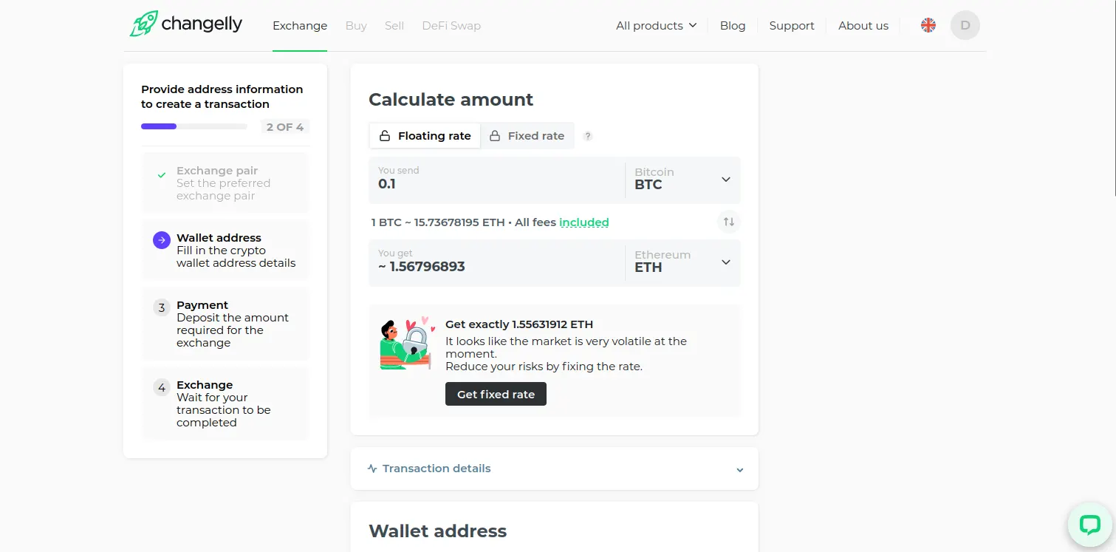This screenshot has width=1116, height=552.
Task: Open the All products menu
Action: point(656,26)
